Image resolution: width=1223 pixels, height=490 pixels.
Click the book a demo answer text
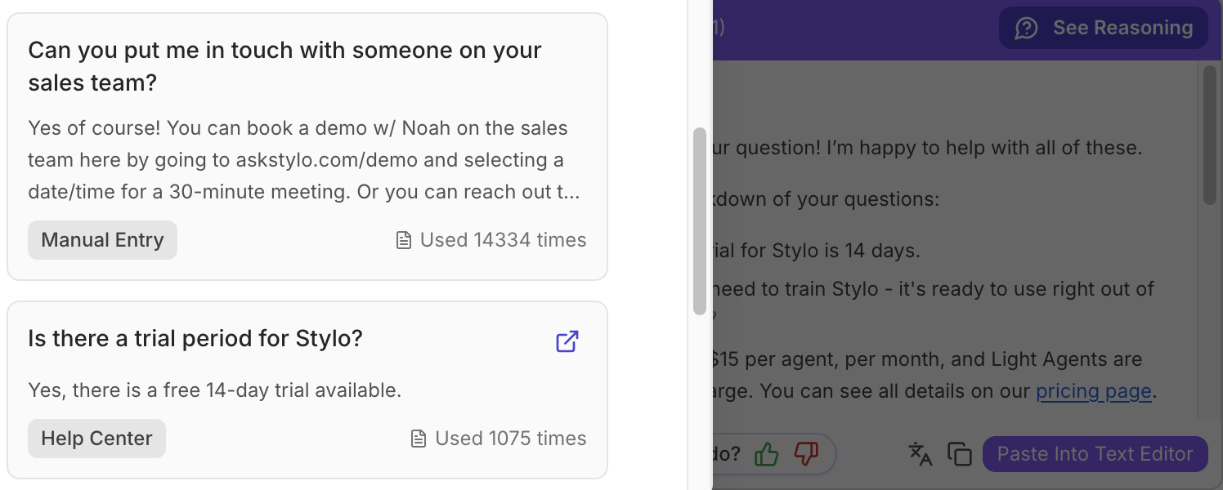pyautogui.click(x=298, y=160)
